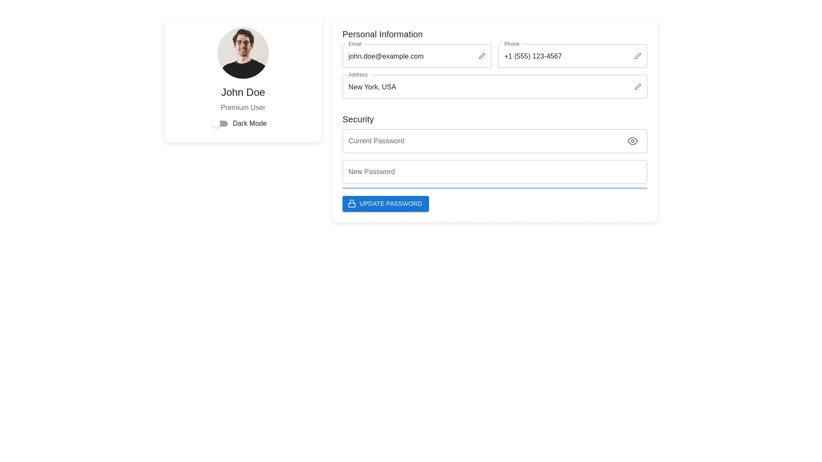Click the pencil icon in the Email field
This screenshot has width=822, height=462.
click(482, 56)
